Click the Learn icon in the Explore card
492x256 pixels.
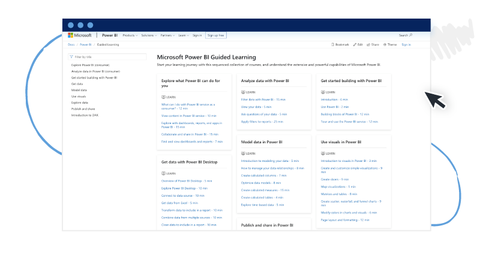point(163,97)
